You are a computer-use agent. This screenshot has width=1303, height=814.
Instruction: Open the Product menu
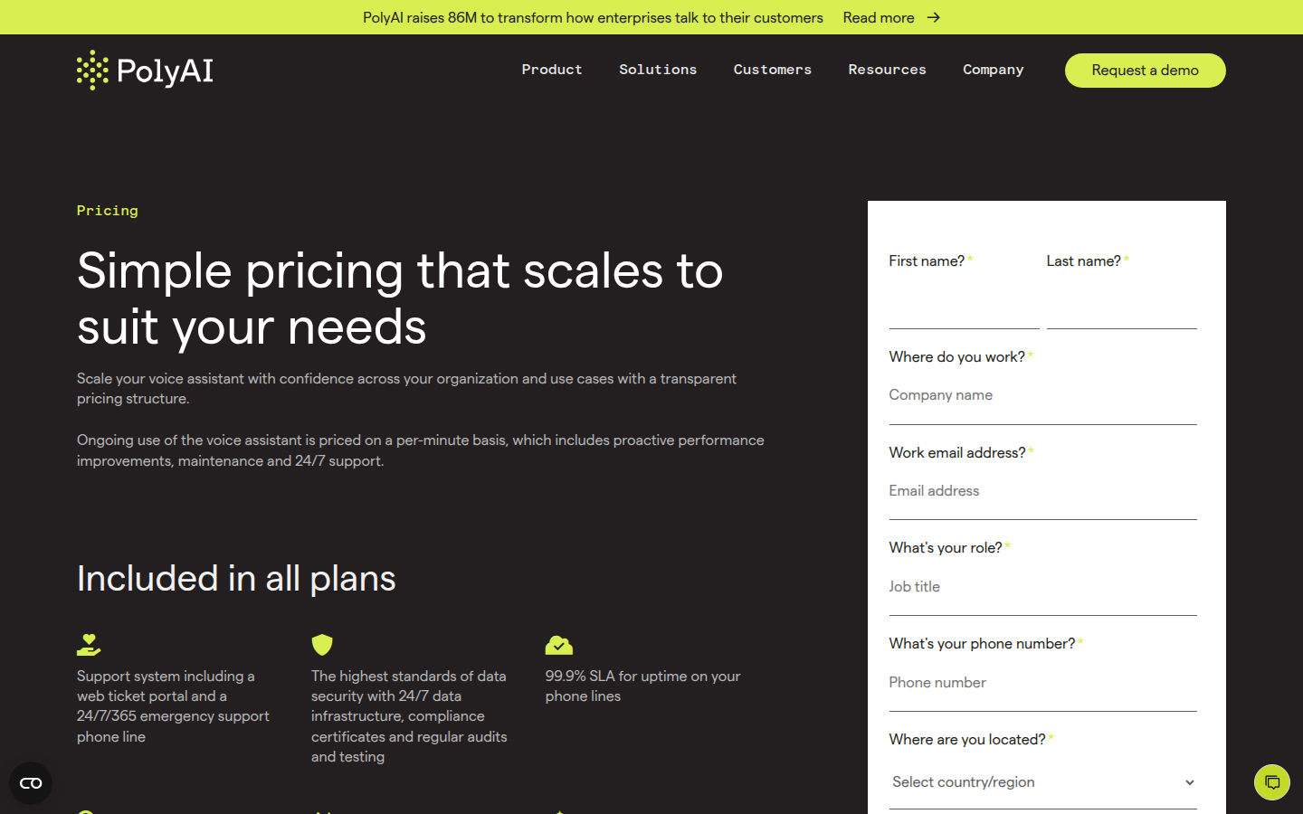tap(552, 70)
